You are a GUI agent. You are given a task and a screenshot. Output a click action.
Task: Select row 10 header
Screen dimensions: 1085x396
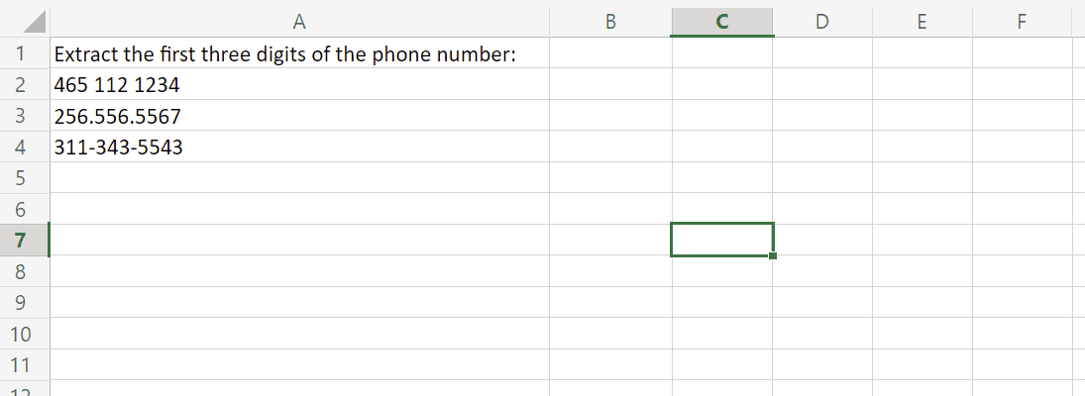pyautogui.click(x=24, y=334)
